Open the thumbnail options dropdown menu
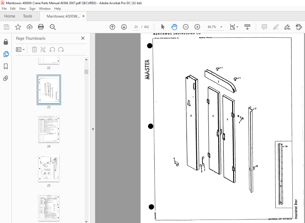 click(x=20, y=49)
